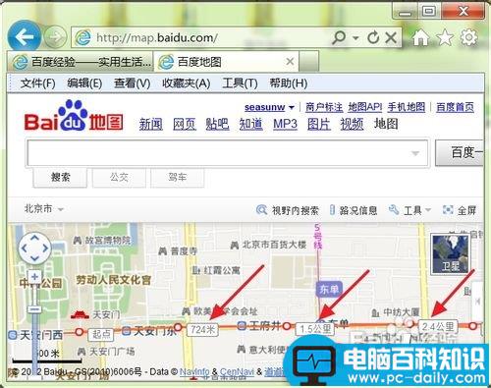491x388 pixels.
Task: Open the 手机地图 link
Action: coord(407,107)
